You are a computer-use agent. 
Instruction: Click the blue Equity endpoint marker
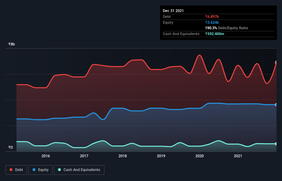276,105
